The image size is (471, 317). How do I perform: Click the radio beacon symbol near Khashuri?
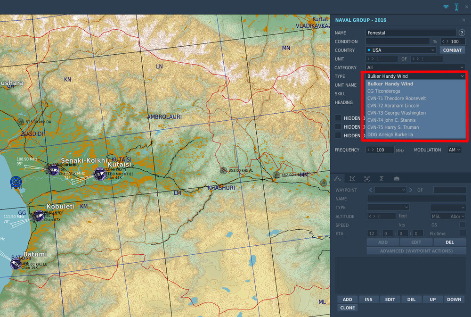[223, 170]
